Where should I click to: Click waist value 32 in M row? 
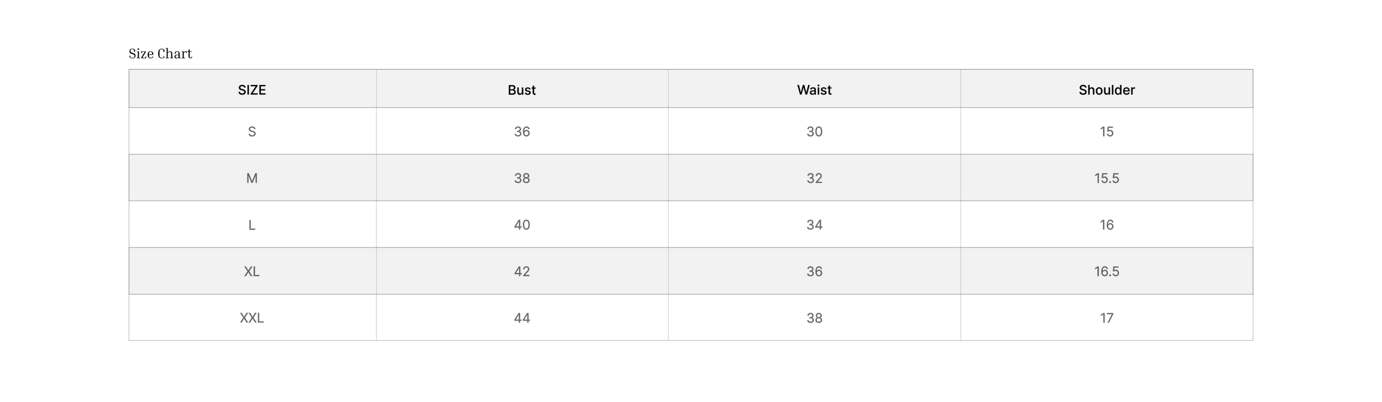(814, 178)
